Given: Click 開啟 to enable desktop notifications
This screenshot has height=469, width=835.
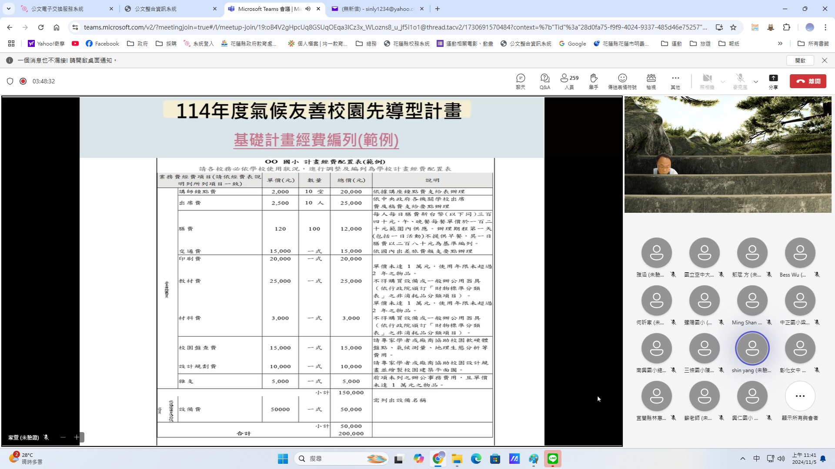Looking at the screenshot, I should [x=800, y=60].
